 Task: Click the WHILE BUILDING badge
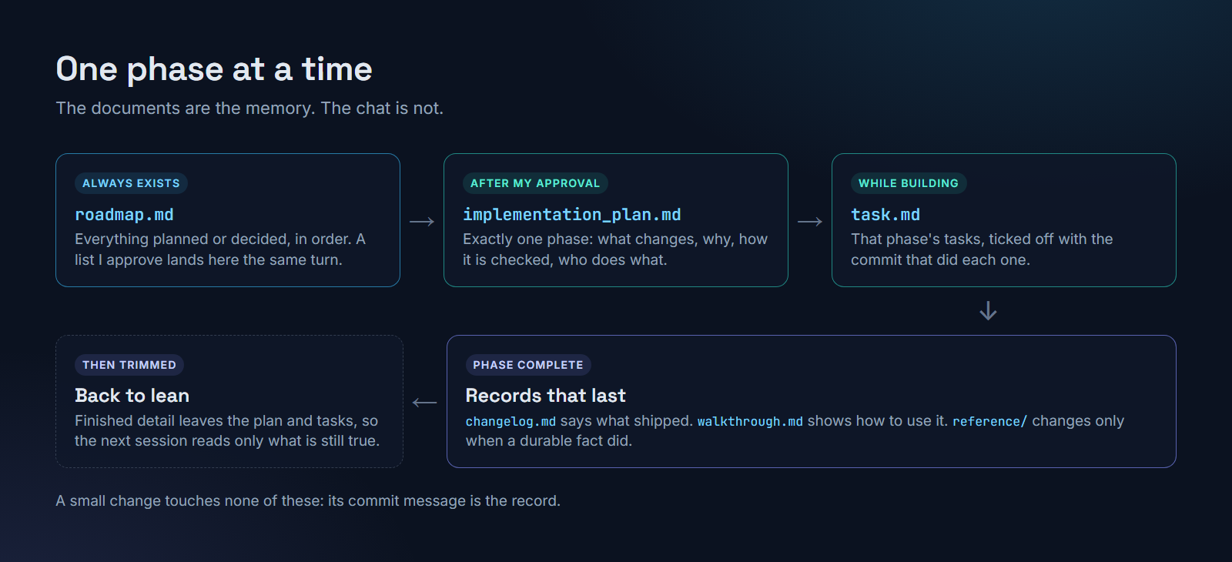pyautogui.click(x=909, y=183)
